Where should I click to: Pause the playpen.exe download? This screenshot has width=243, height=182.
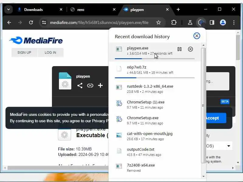pyautogui.click(x=180, y=49)
